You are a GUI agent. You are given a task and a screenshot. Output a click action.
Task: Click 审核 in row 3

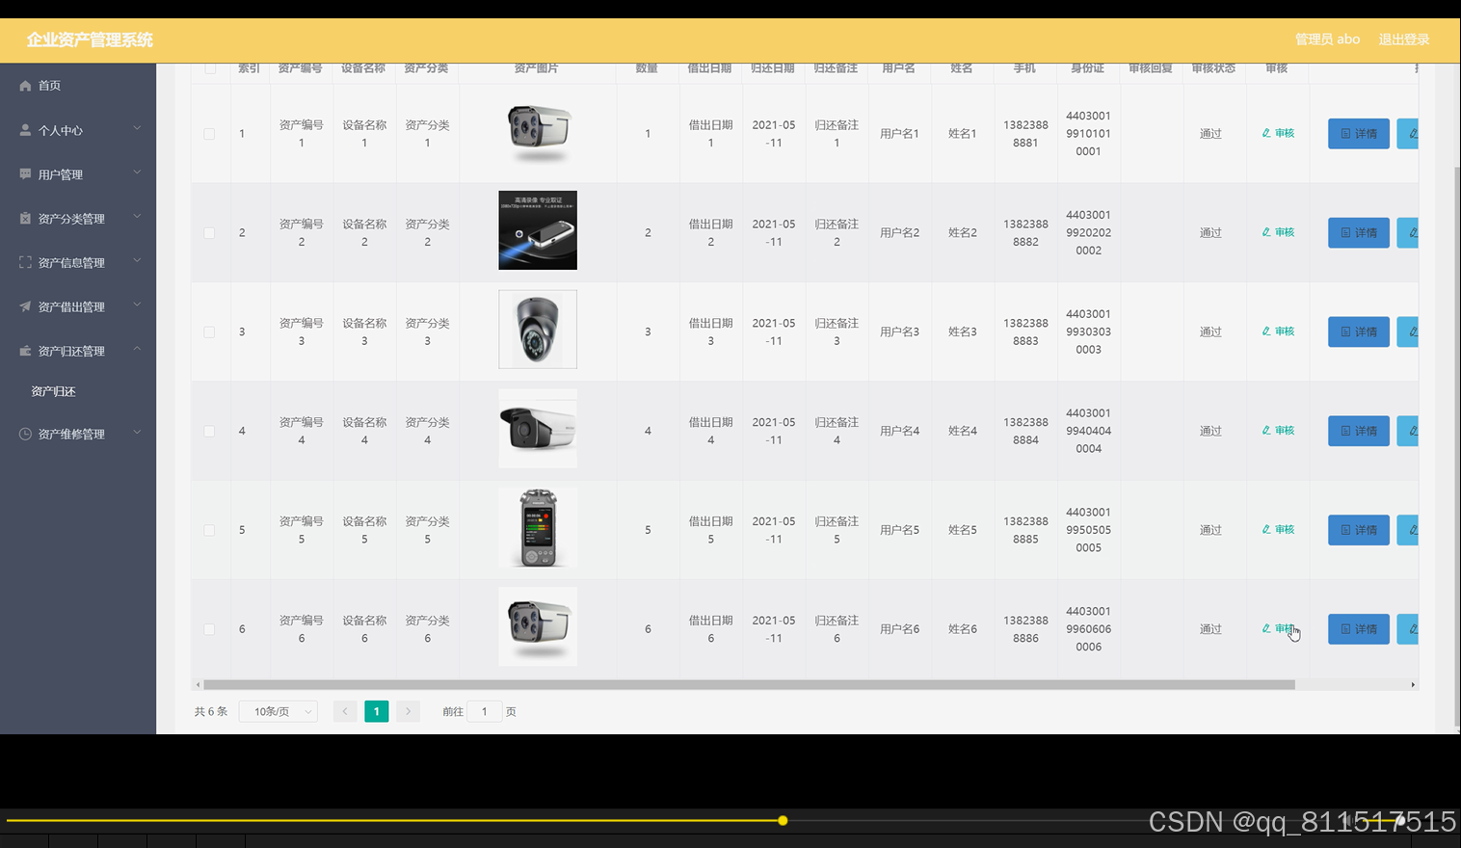pos(1278,331)
